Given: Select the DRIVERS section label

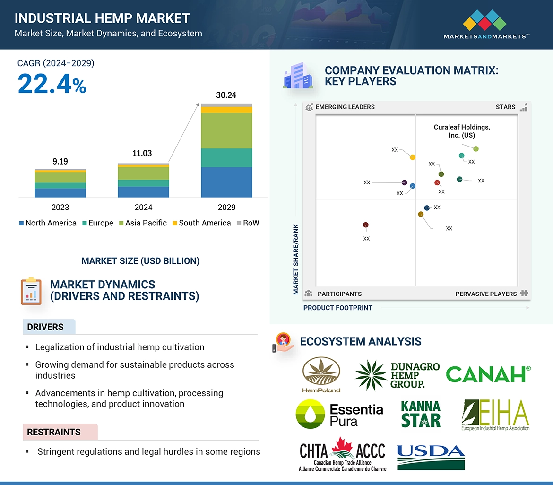Looking at the screenshot, I should (45, 327).
